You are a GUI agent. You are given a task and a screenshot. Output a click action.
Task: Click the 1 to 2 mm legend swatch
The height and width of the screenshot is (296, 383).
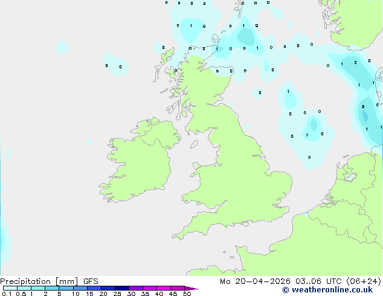pyautogui.click(x=38, y=288)
